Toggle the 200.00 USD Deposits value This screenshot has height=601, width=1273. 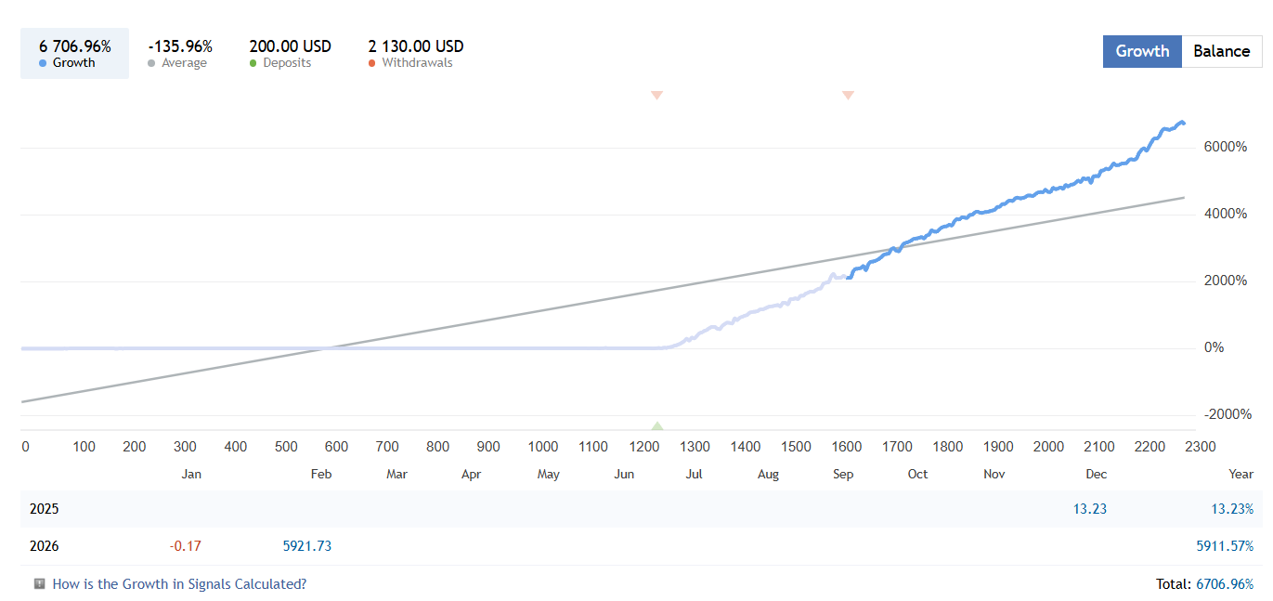click(290, 46)
